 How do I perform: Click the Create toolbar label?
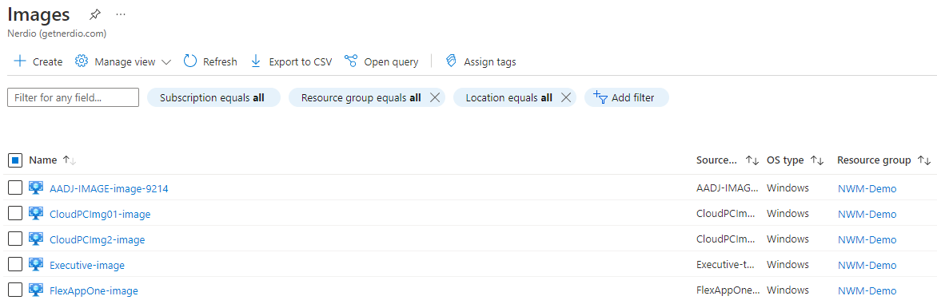point(48,62)
